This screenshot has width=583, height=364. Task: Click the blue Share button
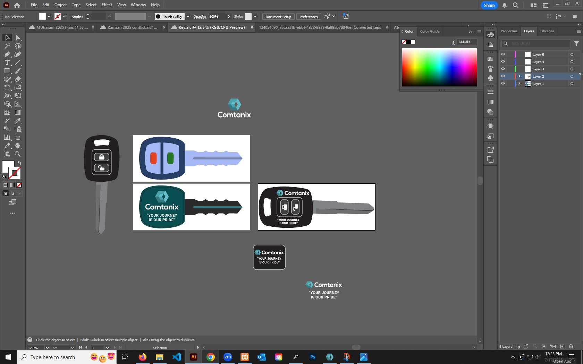[x=489, y=5]
